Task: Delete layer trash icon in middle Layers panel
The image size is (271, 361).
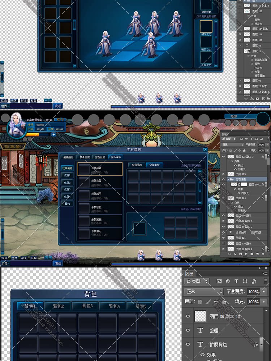Action: click(263, 254)
